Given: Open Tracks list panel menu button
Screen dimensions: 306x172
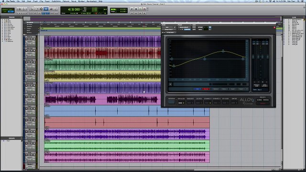Looking at the screenshot, I should (21, 17).
